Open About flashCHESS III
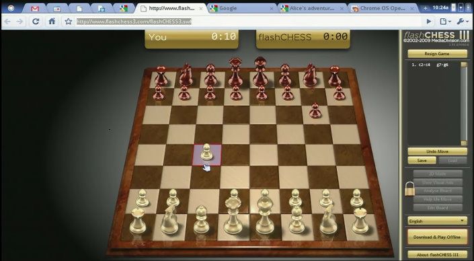The width and height of the screenshot is (474, 261). 437,255
